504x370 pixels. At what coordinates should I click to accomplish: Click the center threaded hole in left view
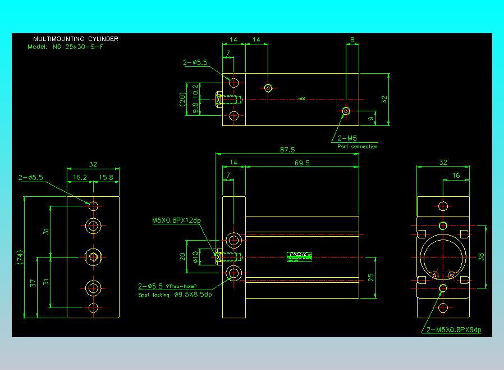[x=93, y=257]
